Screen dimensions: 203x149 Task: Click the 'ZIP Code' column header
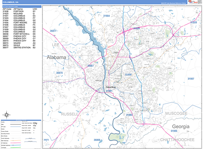coord(7,9)
